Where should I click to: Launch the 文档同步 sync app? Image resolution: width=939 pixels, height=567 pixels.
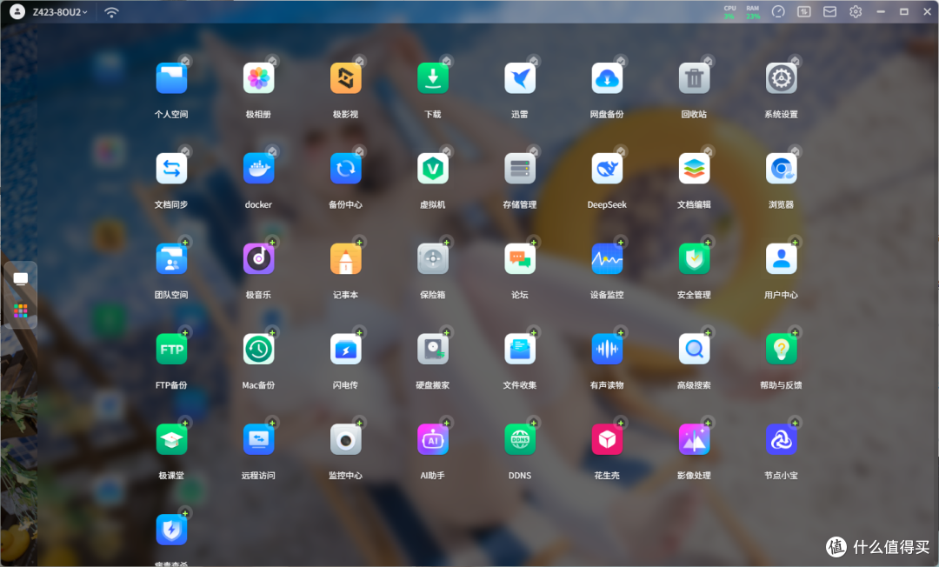[x=171, y=169]
